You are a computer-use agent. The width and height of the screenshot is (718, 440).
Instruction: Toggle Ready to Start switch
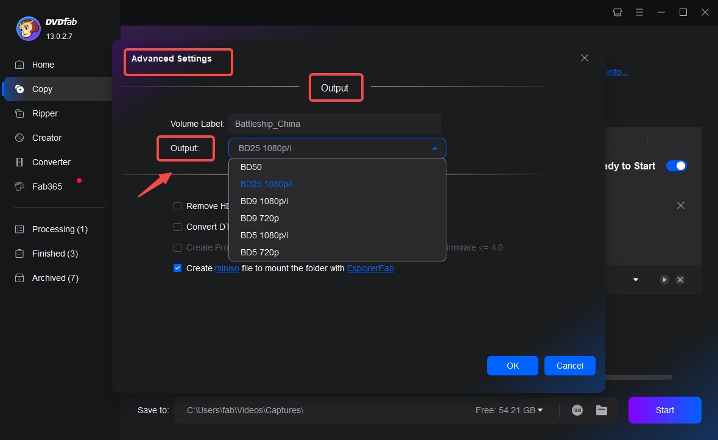coord(676,165)
